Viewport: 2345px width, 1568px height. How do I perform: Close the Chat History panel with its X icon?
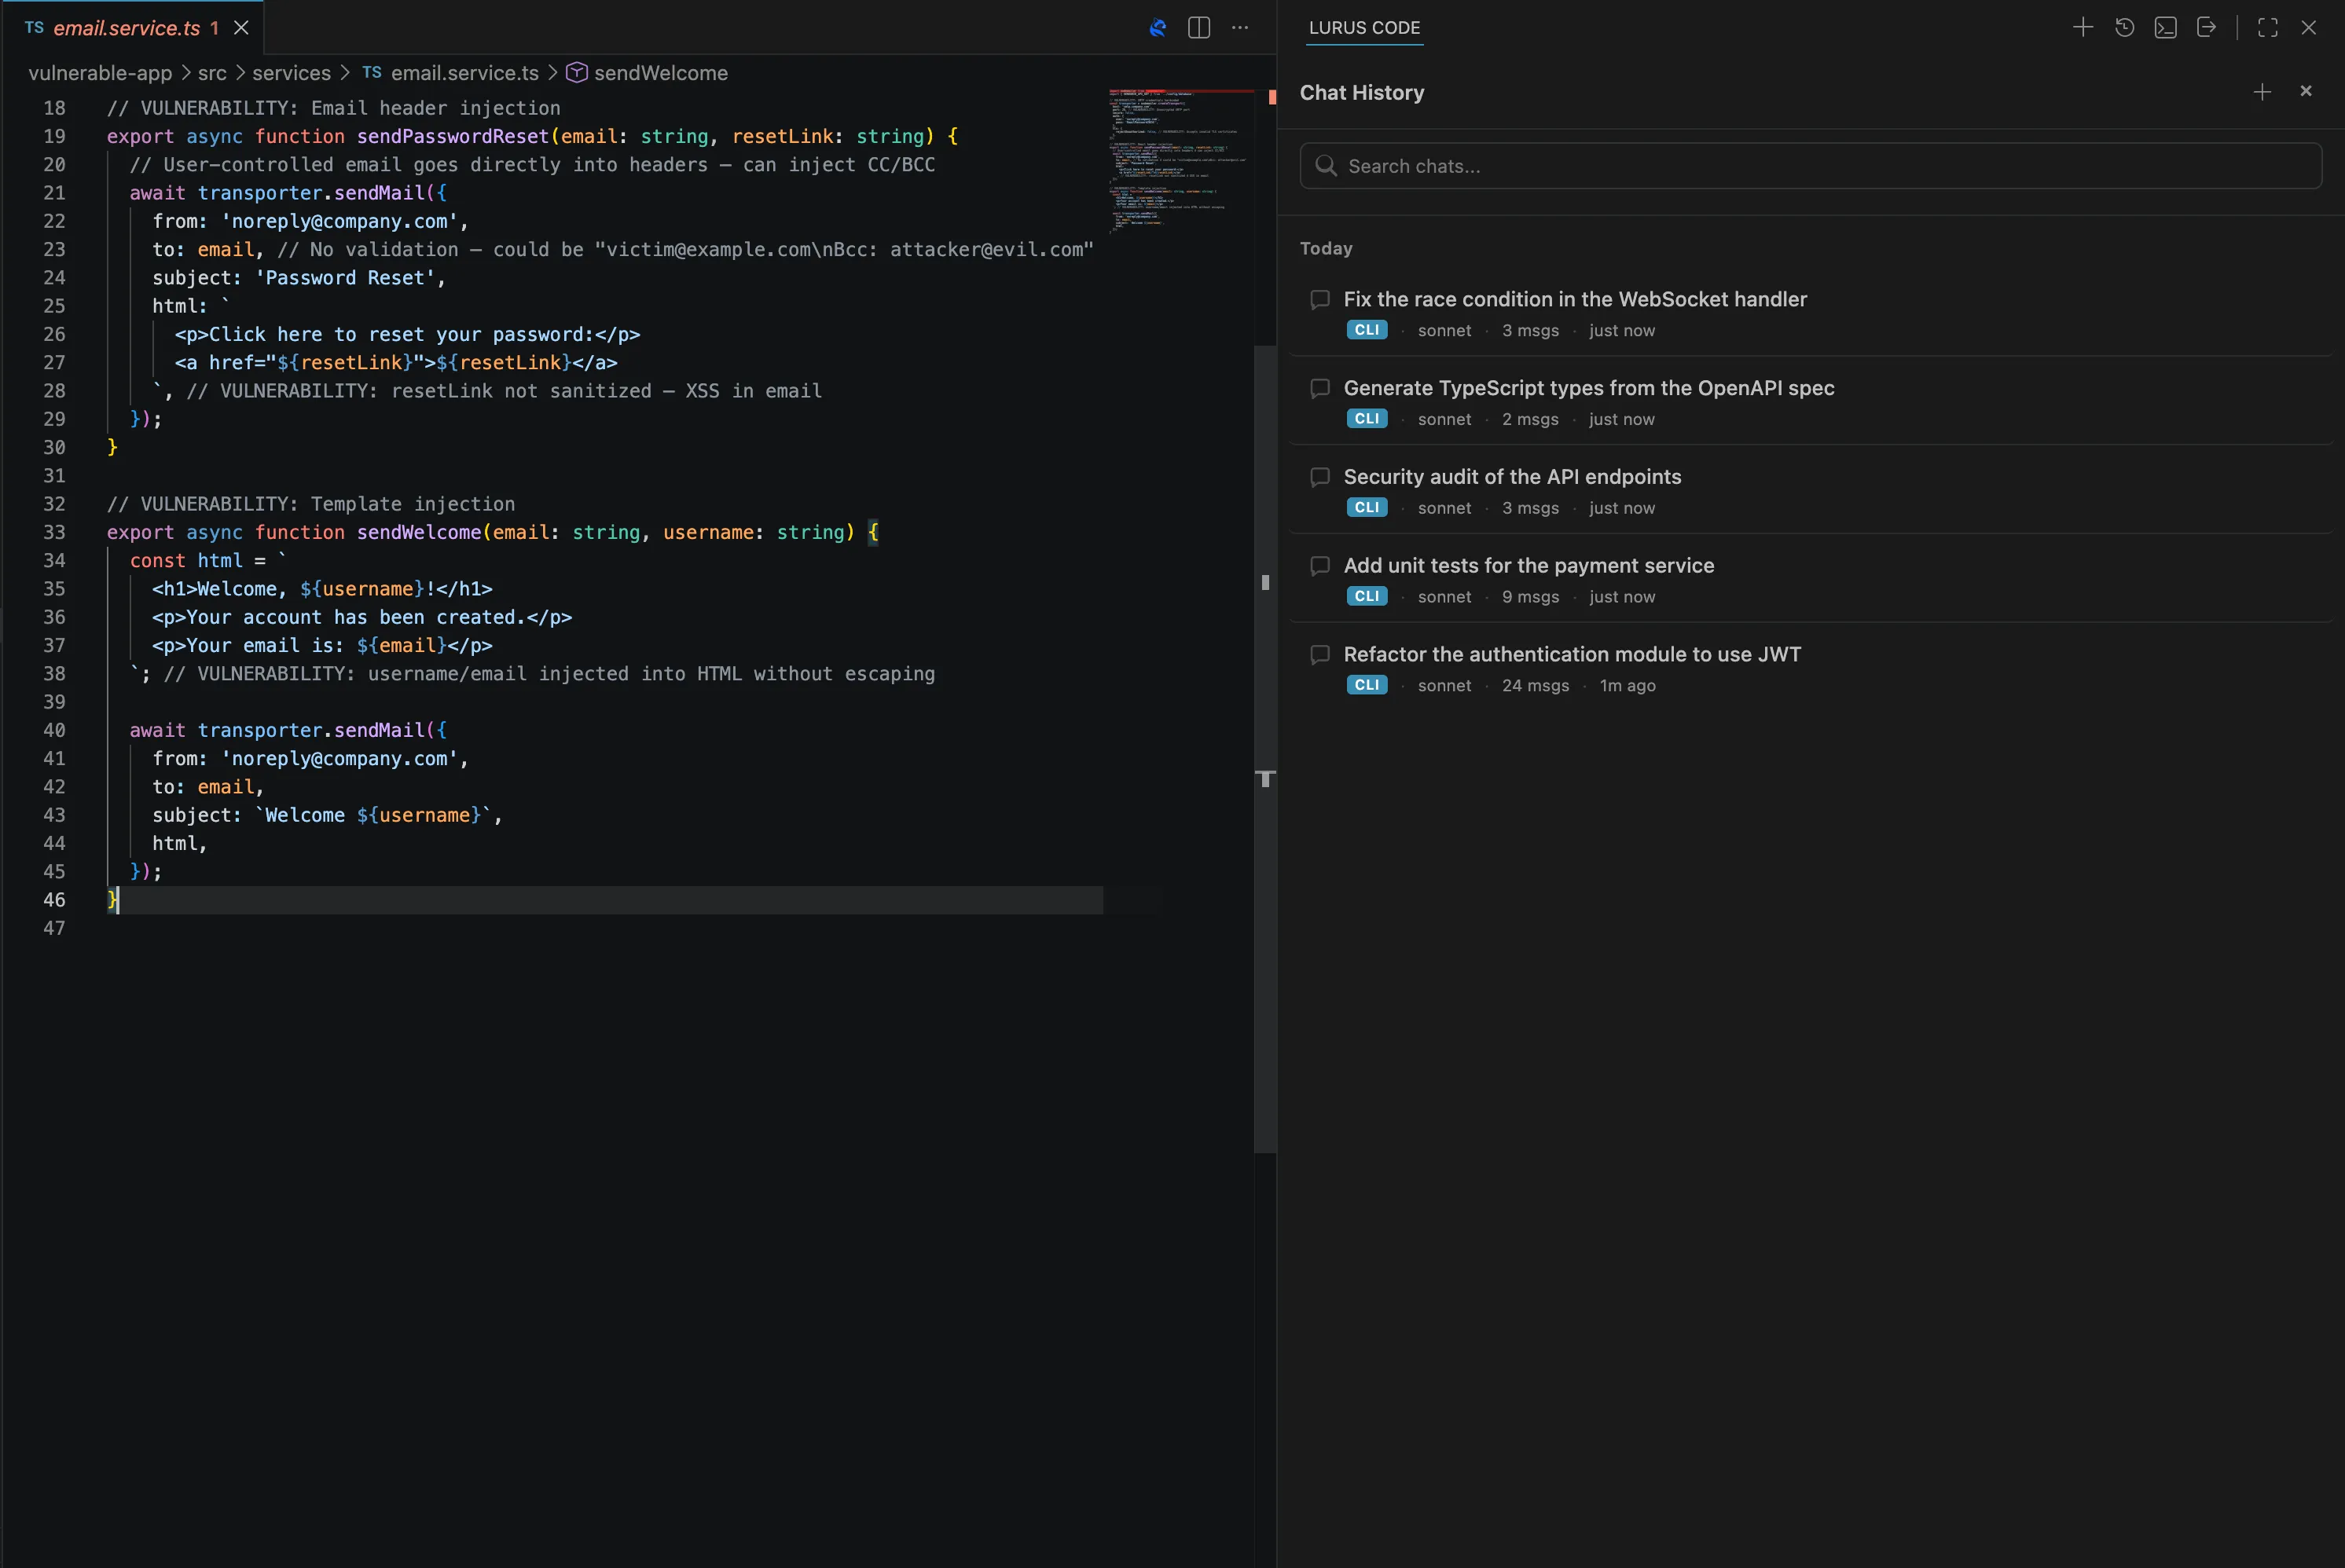click(2306, 91)
